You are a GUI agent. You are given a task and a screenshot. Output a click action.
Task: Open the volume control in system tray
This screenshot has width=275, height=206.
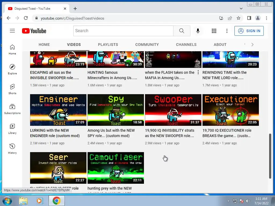248,201
